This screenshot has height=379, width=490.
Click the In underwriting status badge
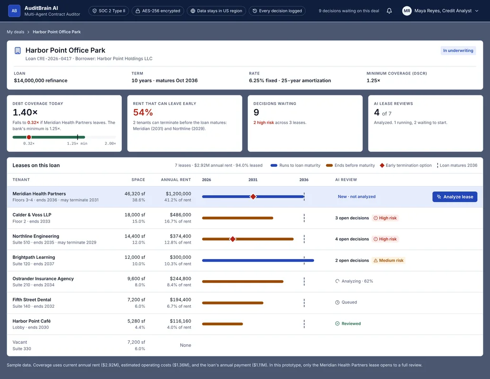pos(458,50)
